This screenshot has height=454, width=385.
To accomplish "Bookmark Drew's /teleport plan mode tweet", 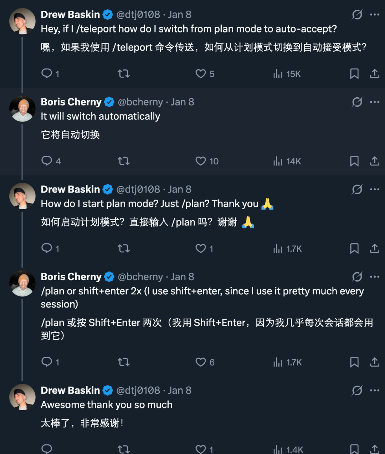I will tap(354, 74).
